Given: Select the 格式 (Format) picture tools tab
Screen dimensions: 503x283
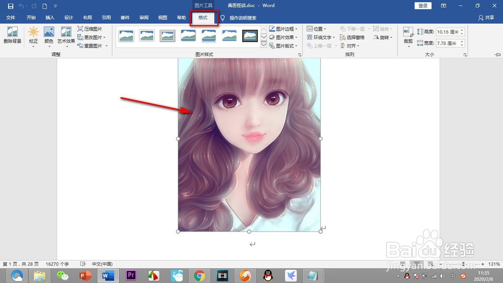Looking at the screenshot, I should [x=203, y=18].
